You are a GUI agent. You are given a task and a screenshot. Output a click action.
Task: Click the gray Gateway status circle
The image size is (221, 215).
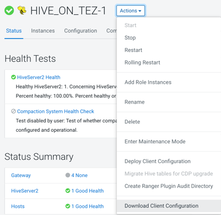coord(67,175)
